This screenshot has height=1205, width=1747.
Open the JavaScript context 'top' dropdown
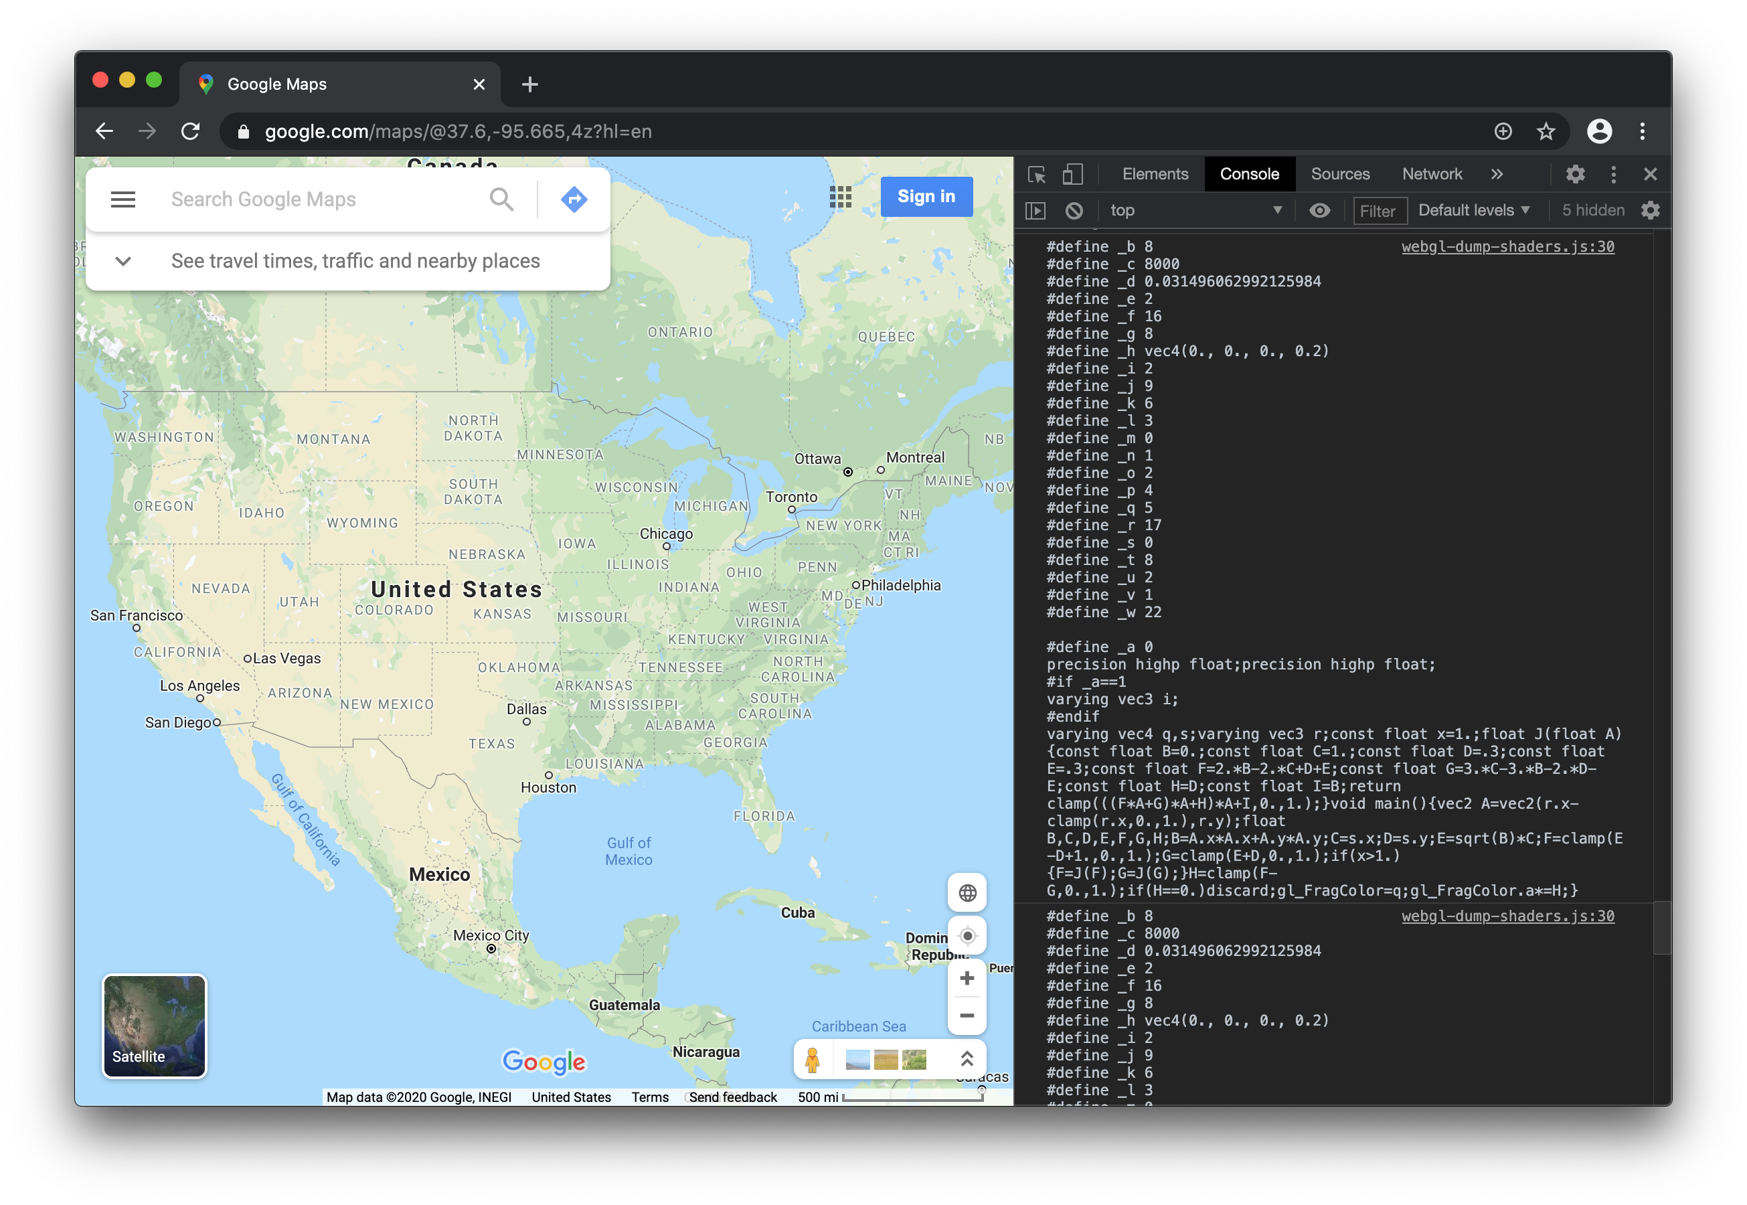click(1196, 211)
